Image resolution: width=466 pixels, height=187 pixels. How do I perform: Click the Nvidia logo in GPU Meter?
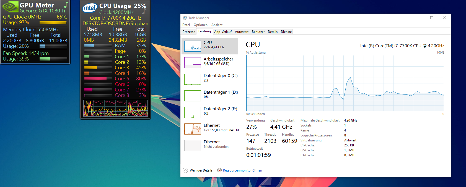click(10, 7)
